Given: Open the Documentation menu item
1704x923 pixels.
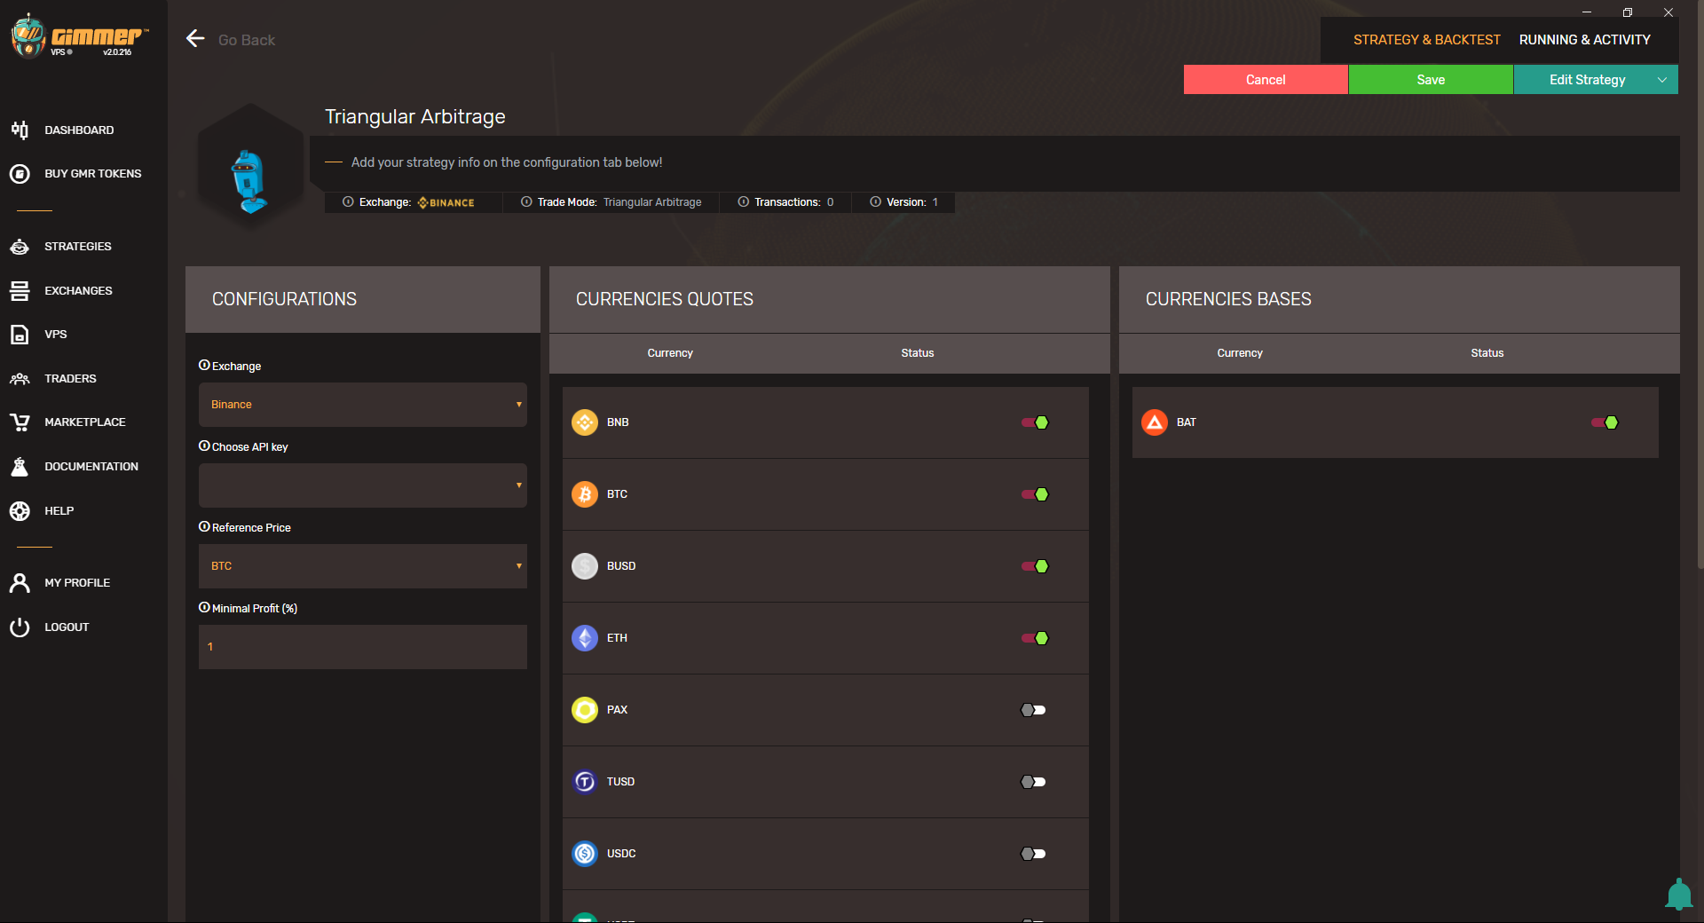Looking at the screenshot, I should (x=91, y=467).
